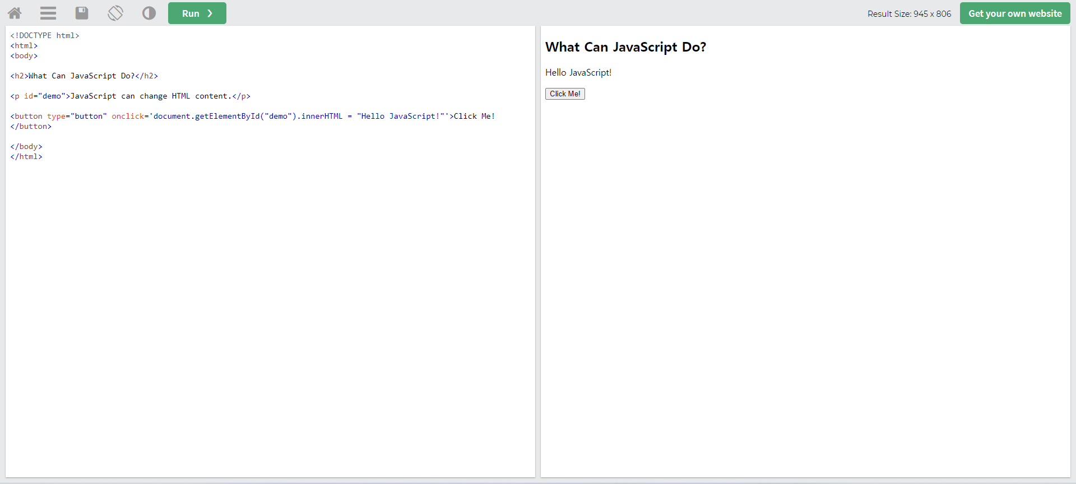The image size is (1076, 484).
Task: Click the </html> closing tag line
Action: pos(26,156)
